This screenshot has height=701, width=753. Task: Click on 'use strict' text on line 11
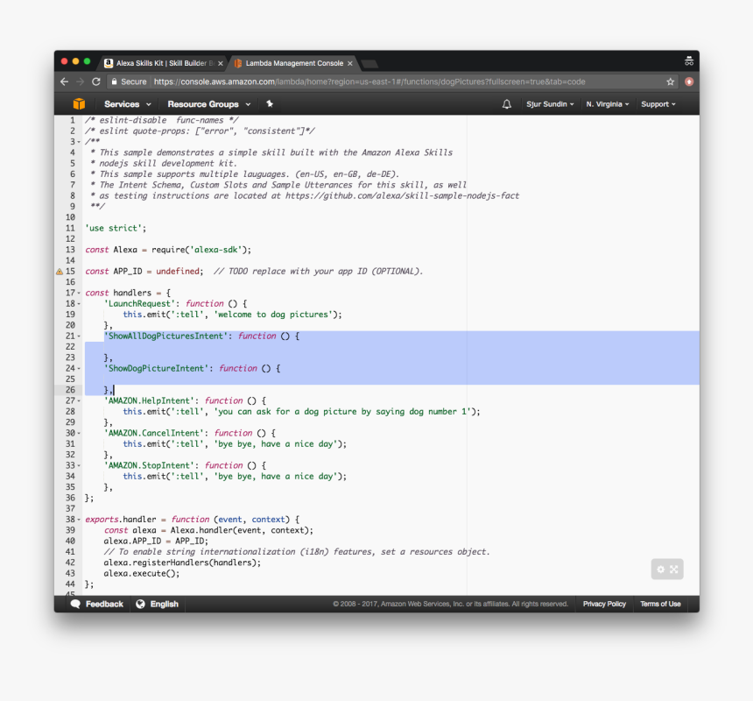point(116,228)
